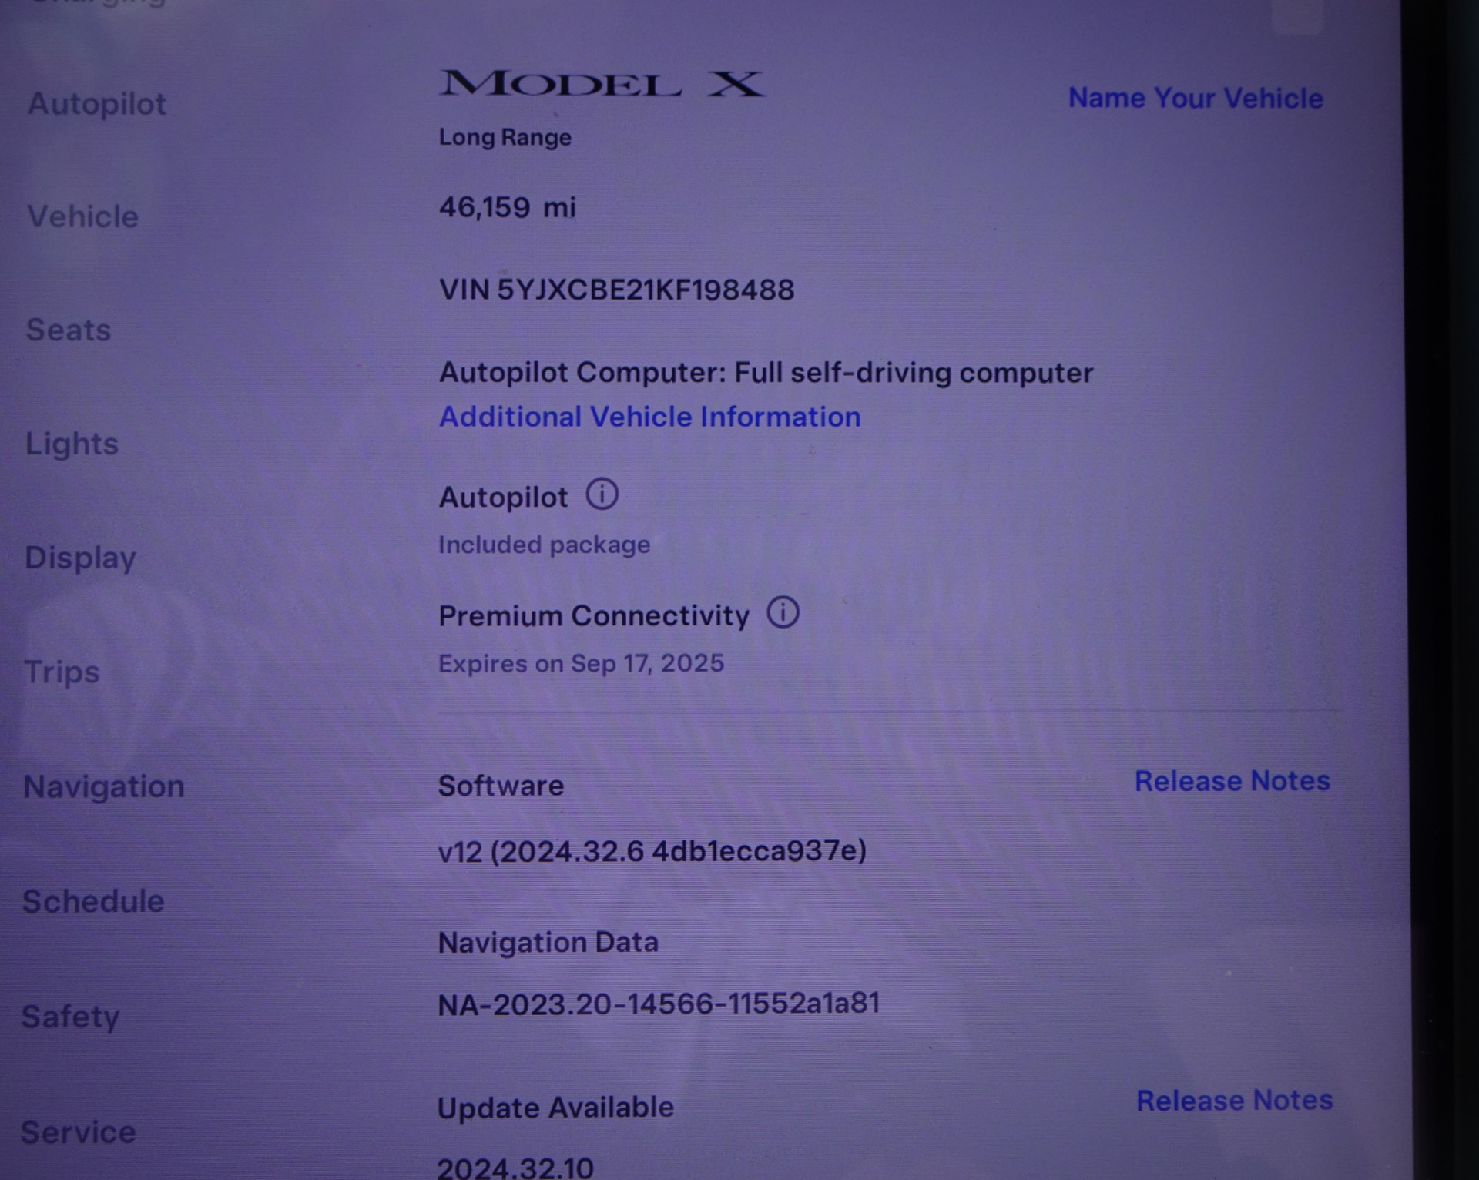Image resolution: width=1479 pixels, height=1180 pixels.
Task: Tap the 46,159 mi odometer reading
Action: tap(508, 207)
